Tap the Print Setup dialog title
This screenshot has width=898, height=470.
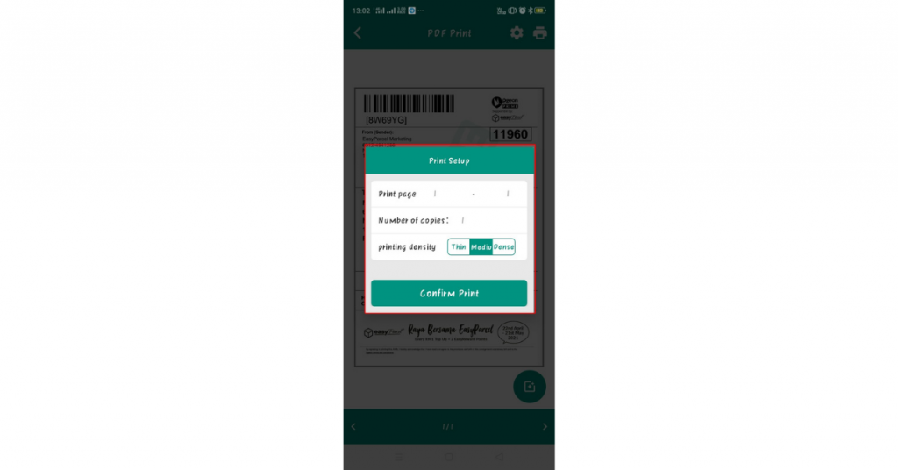pos(449,160)
